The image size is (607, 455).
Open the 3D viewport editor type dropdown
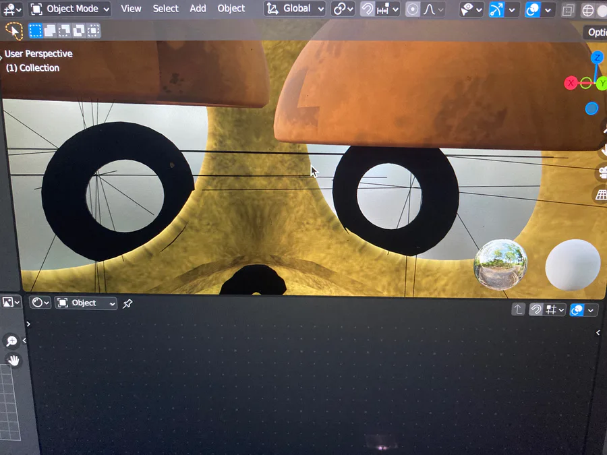click(x=11, y=9)
